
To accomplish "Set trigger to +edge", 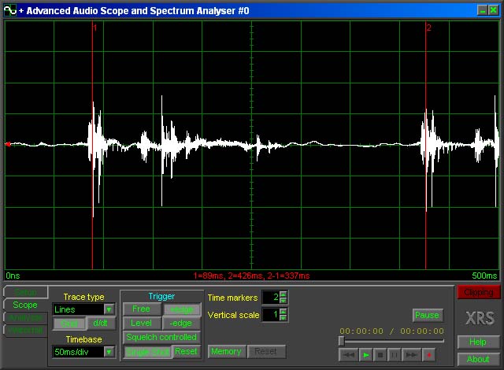I will 182,309.
